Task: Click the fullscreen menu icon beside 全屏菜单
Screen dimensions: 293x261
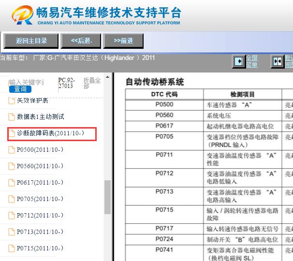Action: pos(239,61)
